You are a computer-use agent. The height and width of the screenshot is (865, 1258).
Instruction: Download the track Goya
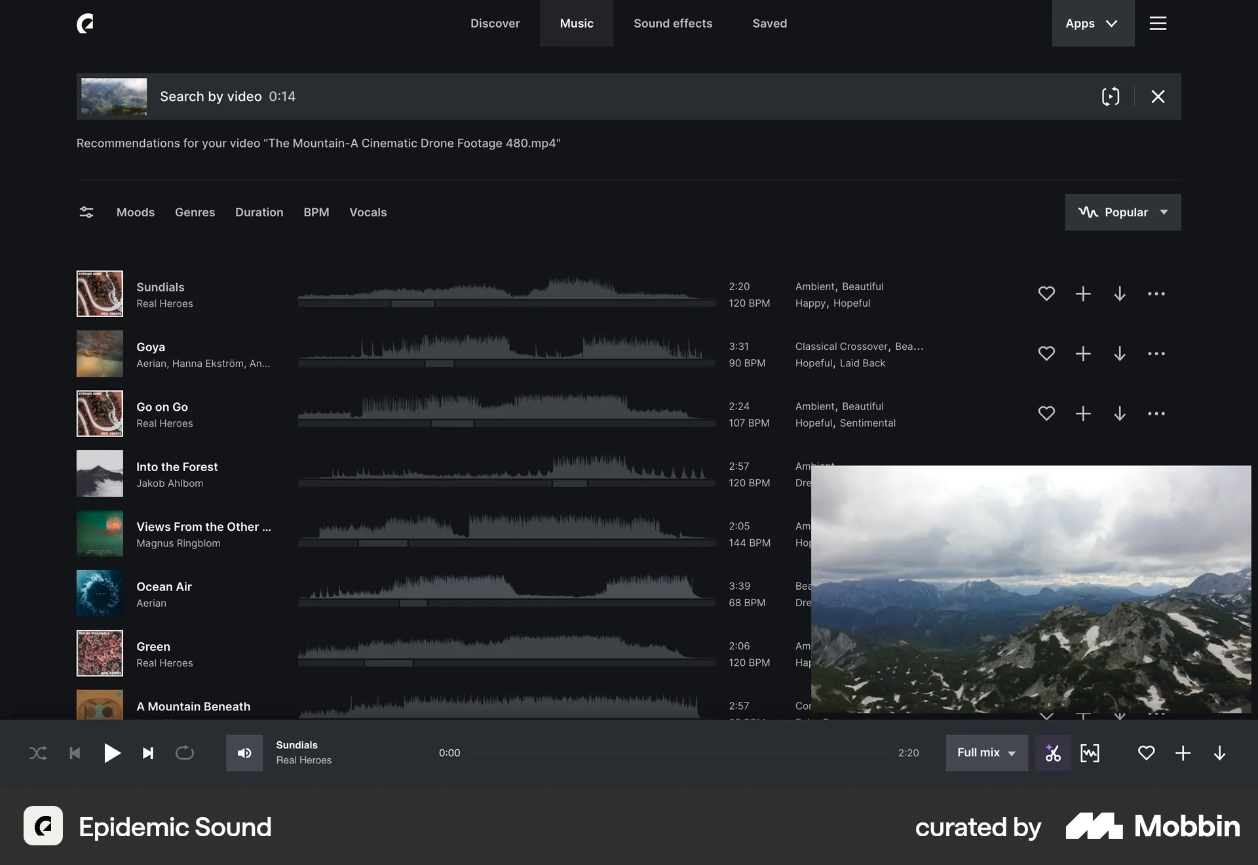coord(1120,354)
